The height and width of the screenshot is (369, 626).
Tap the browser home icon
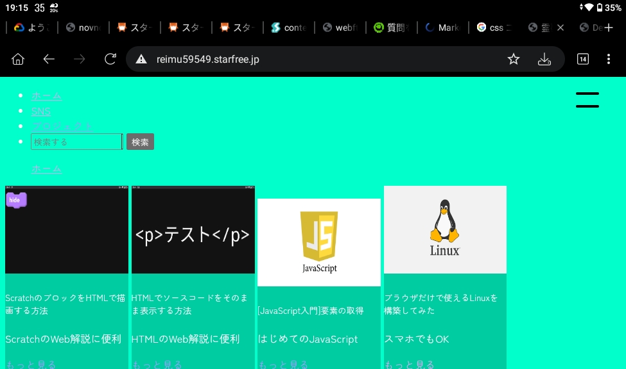pos(17,58)
